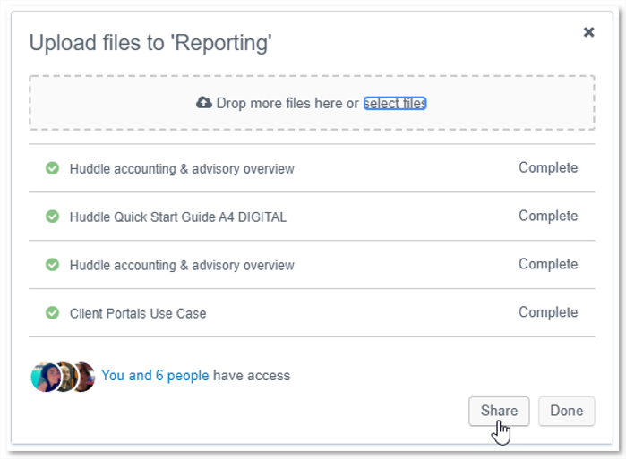Click the third user avatar at the right
Viewport: 626px width, 459px height.
point(86,377)
